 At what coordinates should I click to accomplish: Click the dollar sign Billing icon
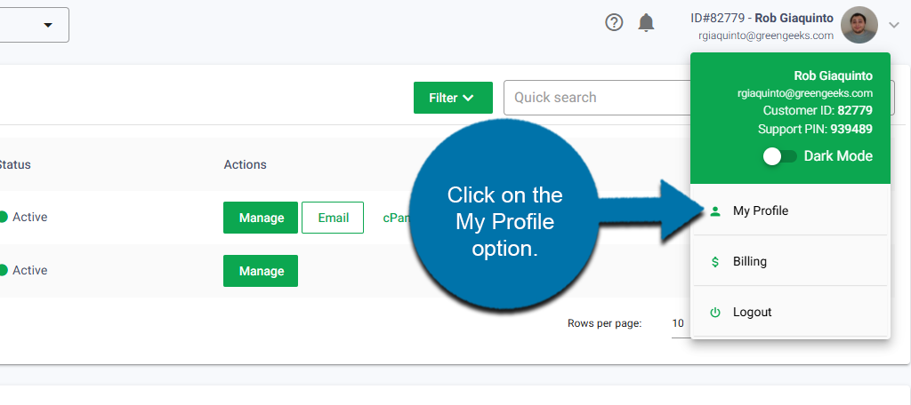click(715, 262)
